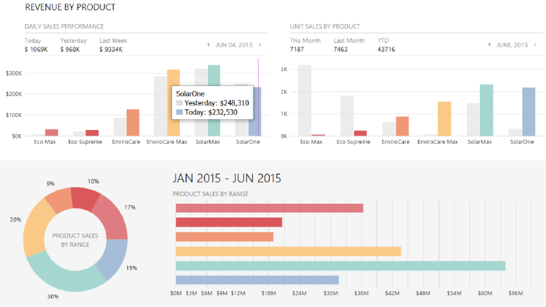Click the yellow horizontal range bar
The height and width of the screenshot is (307, 546).
pos(288,251)
